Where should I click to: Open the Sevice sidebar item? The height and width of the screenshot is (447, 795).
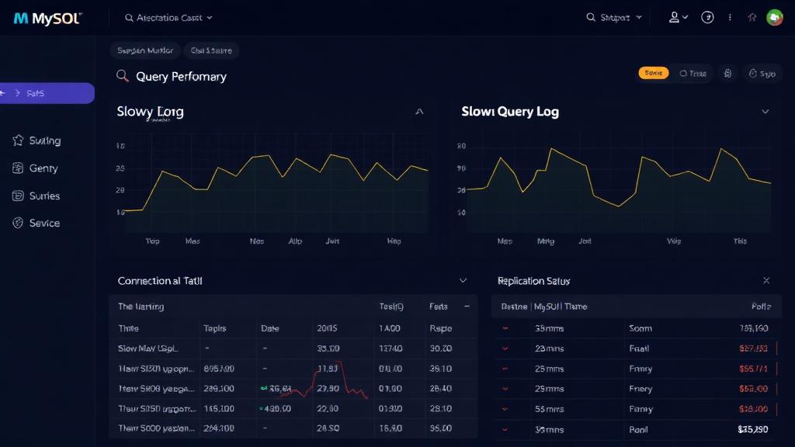click(x=36, y=223)
